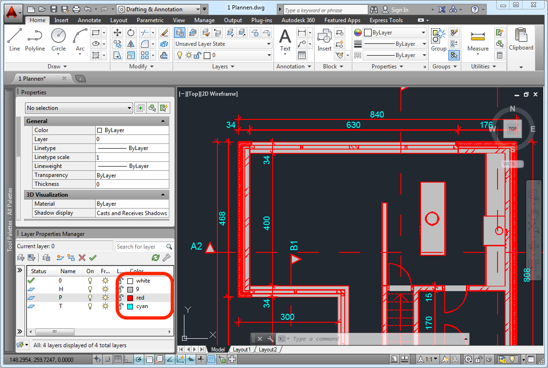The height and width of the screenshot is (368, 548).
Task: Open Layer Properties from ribbon
Action: click(180, 33)
